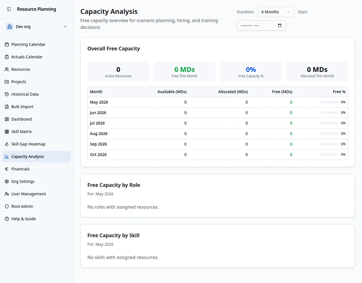Click the Free (MDs) column header
This screenshot has height=283, width=362.
click(282, 92)
